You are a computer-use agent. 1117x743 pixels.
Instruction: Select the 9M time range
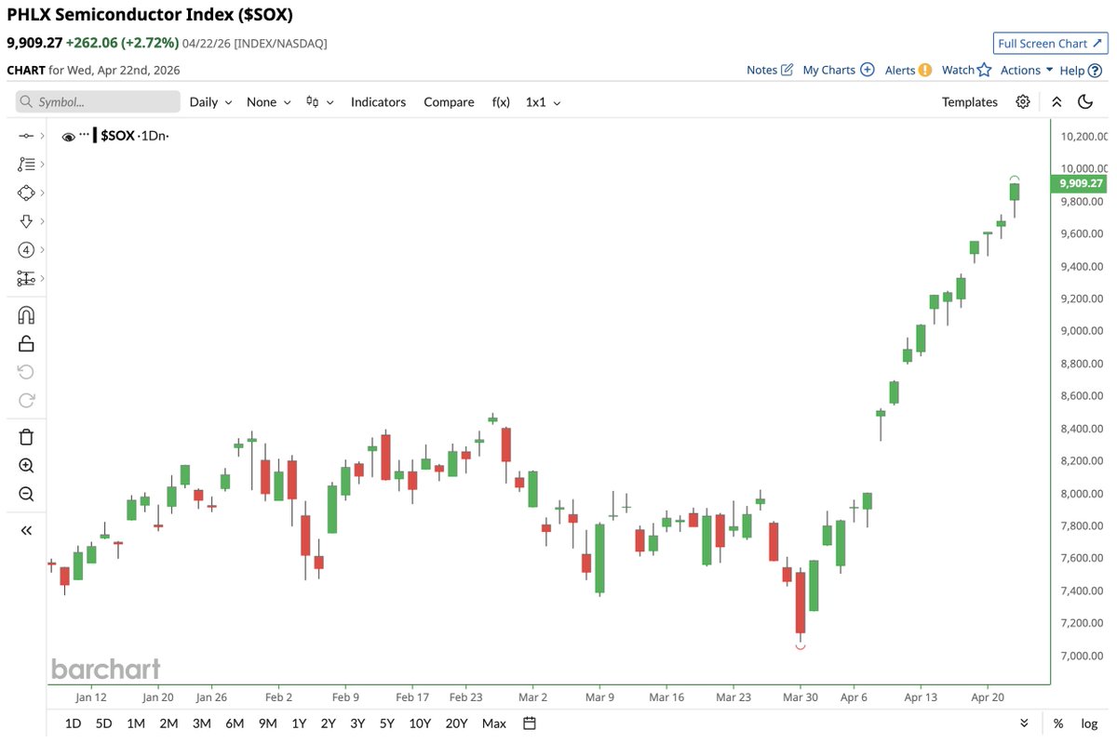tap(268, 723)
